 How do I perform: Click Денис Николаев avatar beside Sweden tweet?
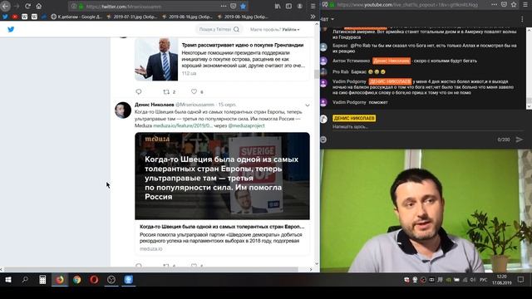[123, 110]
